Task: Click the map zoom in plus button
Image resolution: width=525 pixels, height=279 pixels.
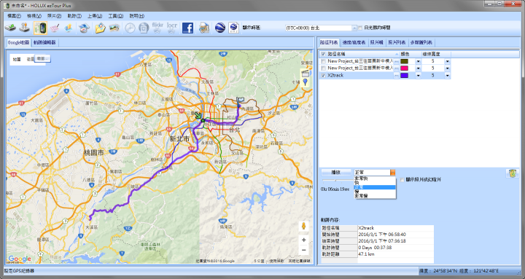Action: 303,240
